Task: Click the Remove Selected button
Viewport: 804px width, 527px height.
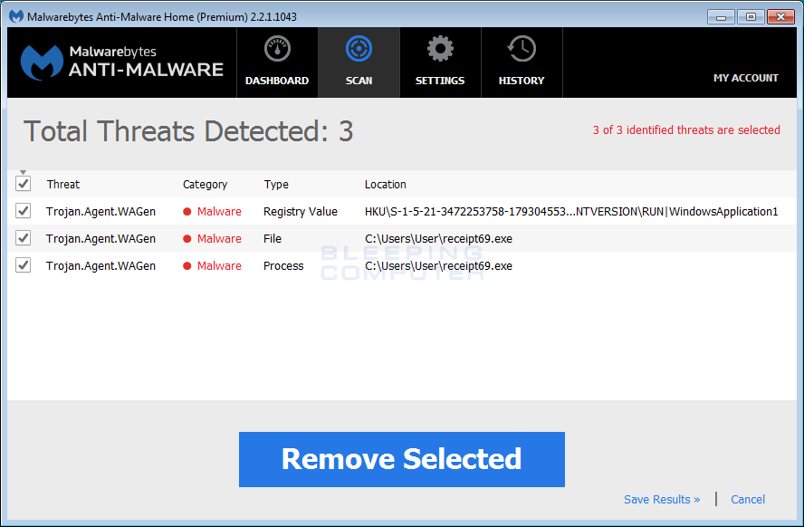Action: (x=401, y=459)
